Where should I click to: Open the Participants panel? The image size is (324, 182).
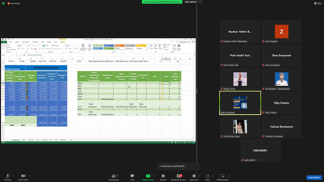pos(113,177)
